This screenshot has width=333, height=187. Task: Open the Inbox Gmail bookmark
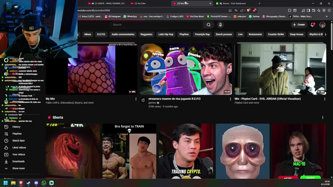[x=90, y=16]
